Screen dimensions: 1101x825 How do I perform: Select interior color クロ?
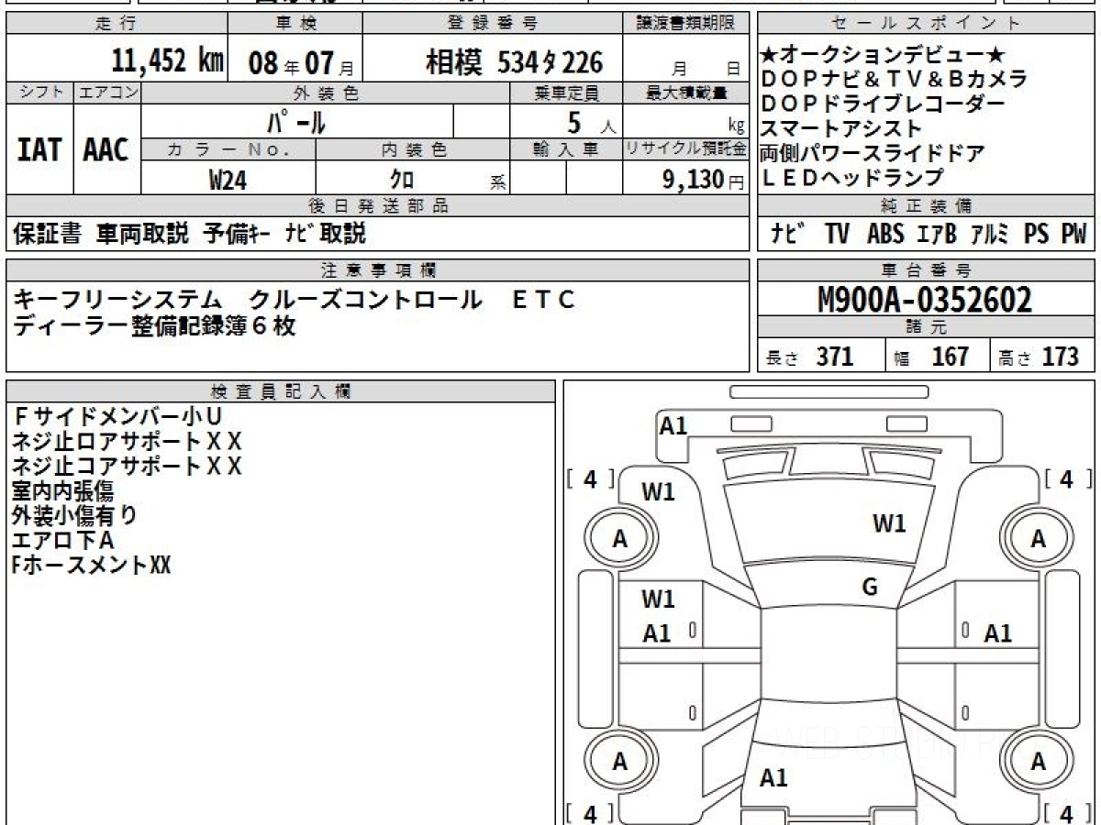402,180
